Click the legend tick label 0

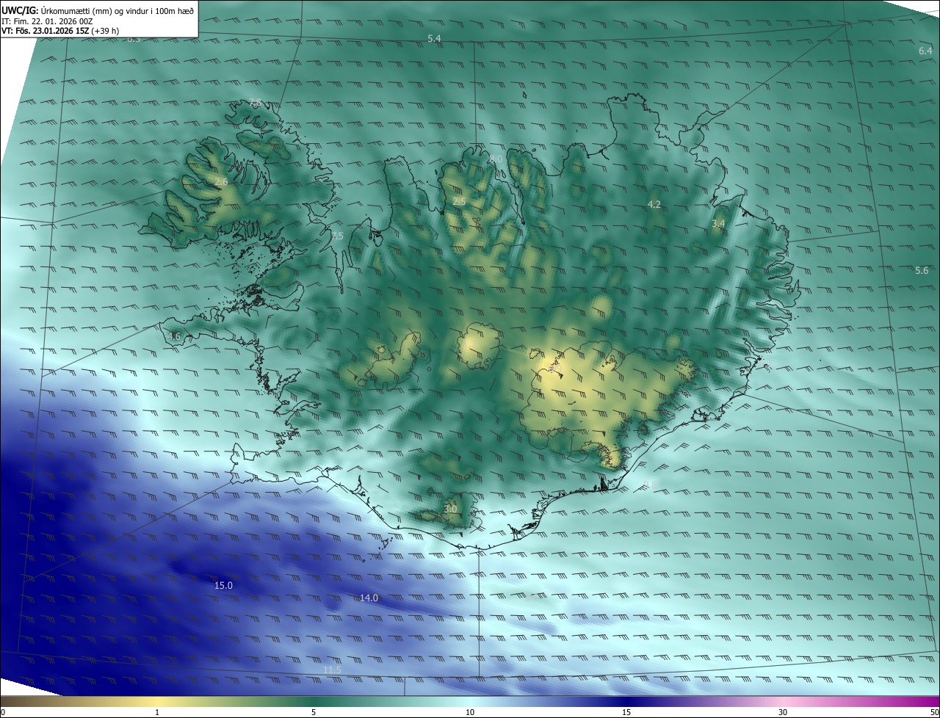[x=3, y=712]
